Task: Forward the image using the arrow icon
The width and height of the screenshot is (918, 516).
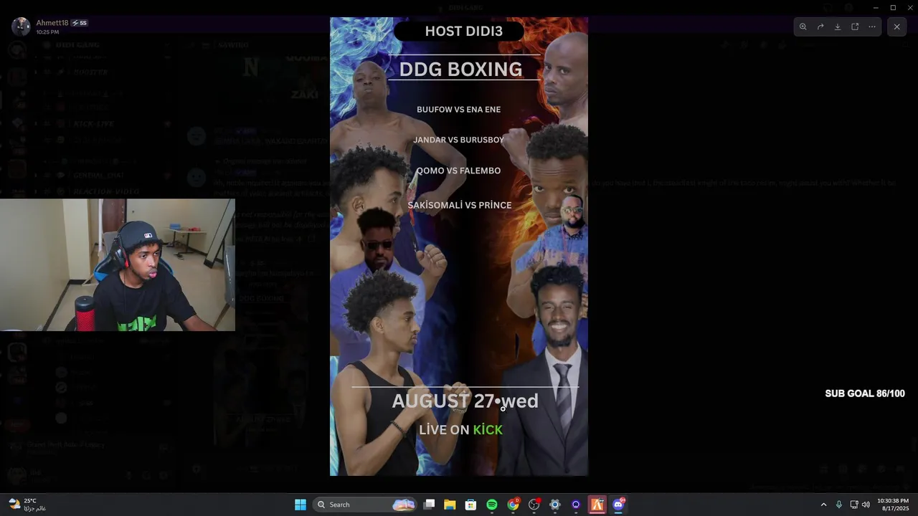Action: [x=820, y=27]
